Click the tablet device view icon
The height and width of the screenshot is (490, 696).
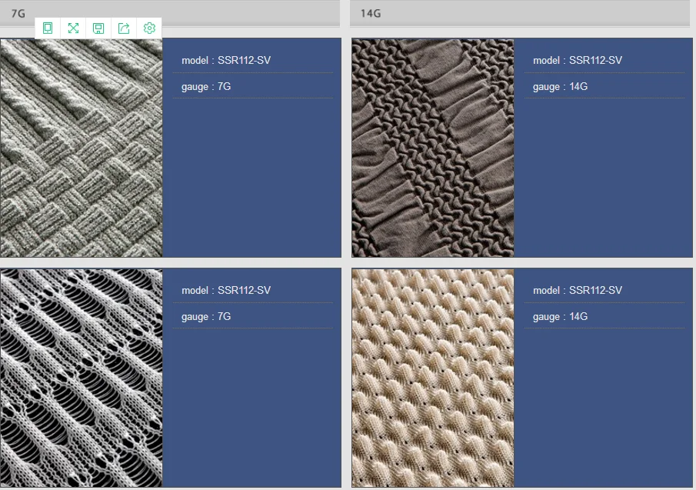coord(48,28)
